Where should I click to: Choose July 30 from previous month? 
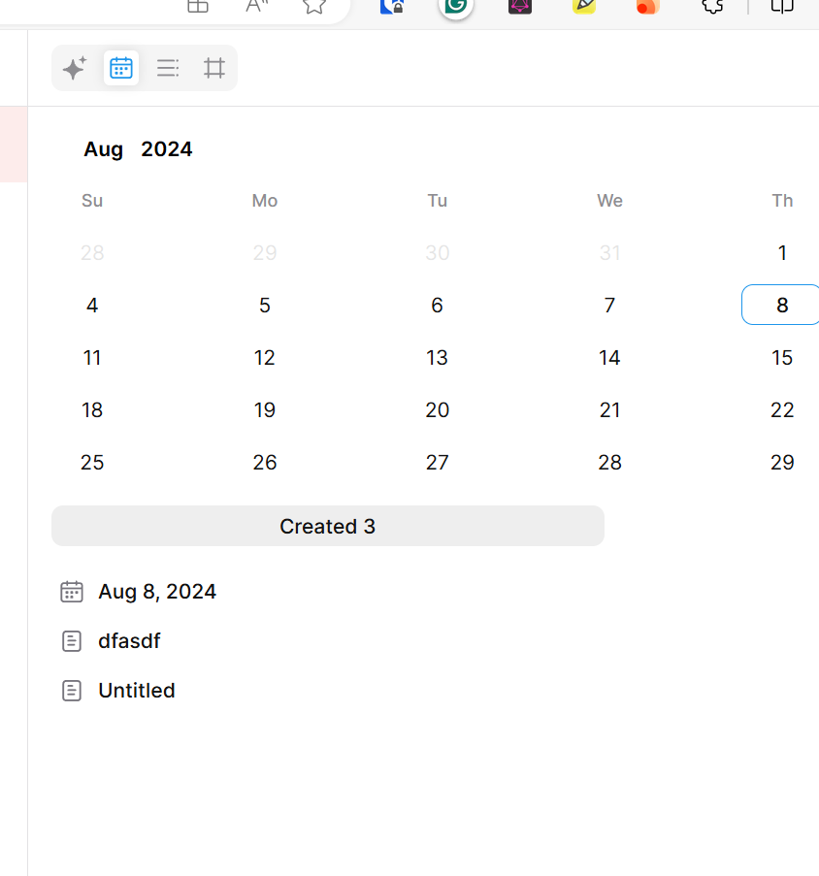point(437,253)
